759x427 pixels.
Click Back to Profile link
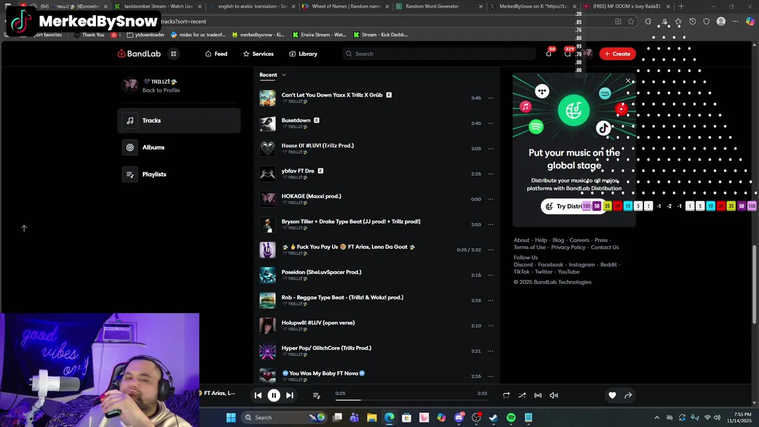coord(161,90)
